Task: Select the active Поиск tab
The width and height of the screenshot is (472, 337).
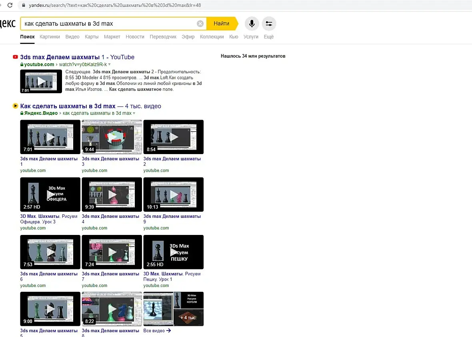Action: coord(27,37)
